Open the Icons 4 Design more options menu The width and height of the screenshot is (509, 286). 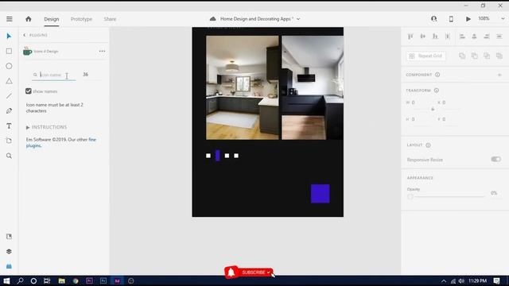pyautogui.click(x=102, y=51)
